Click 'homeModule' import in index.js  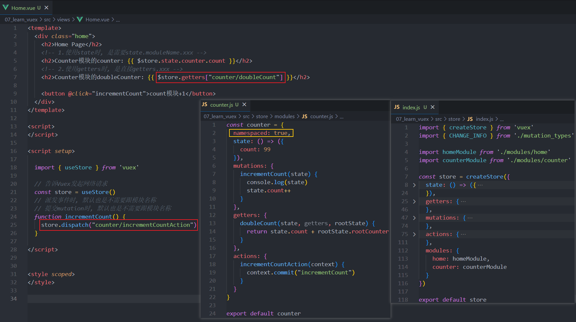[459, 152]
